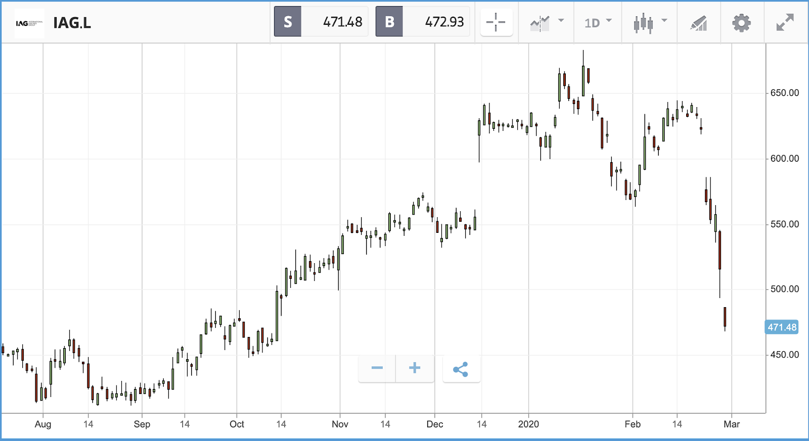
Task: Expand the compare chart dropdown arrow
Action: (x=561, y=21)
